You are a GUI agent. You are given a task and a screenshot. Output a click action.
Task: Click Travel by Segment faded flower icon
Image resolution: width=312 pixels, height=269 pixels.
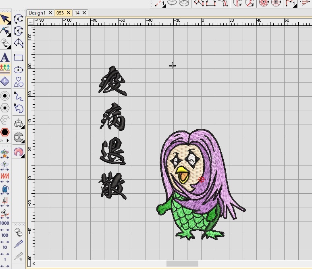(x=5, y=166)
